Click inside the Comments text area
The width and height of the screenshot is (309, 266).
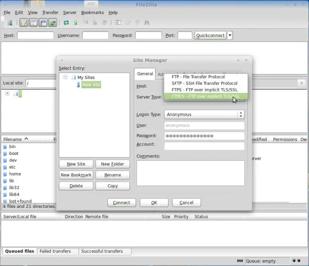tap(191, 173)
